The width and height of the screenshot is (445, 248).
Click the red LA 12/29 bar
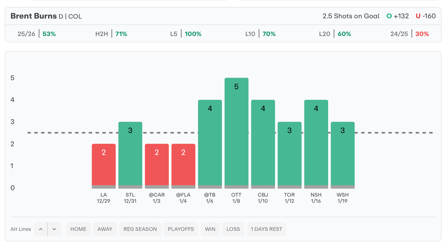104,165
